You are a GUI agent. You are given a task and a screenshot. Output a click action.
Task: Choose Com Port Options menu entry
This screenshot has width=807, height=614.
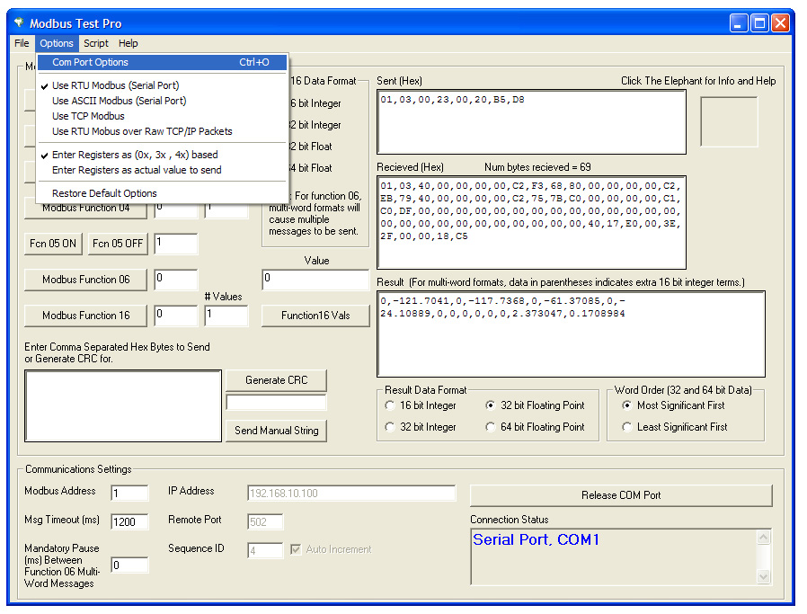(x=162, y=62)
